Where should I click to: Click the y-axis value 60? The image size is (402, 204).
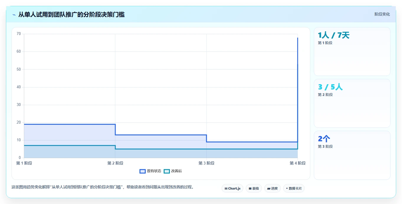[x=19, y=52]
